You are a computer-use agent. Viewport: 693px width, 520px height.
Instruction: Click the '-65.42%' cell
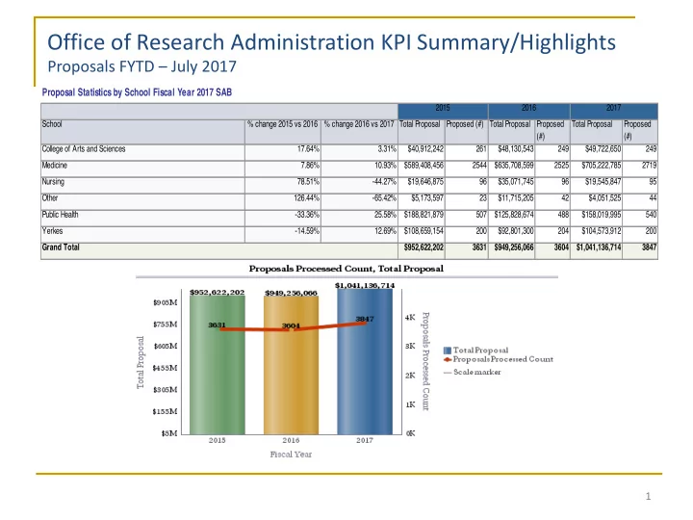coord(359,201)
